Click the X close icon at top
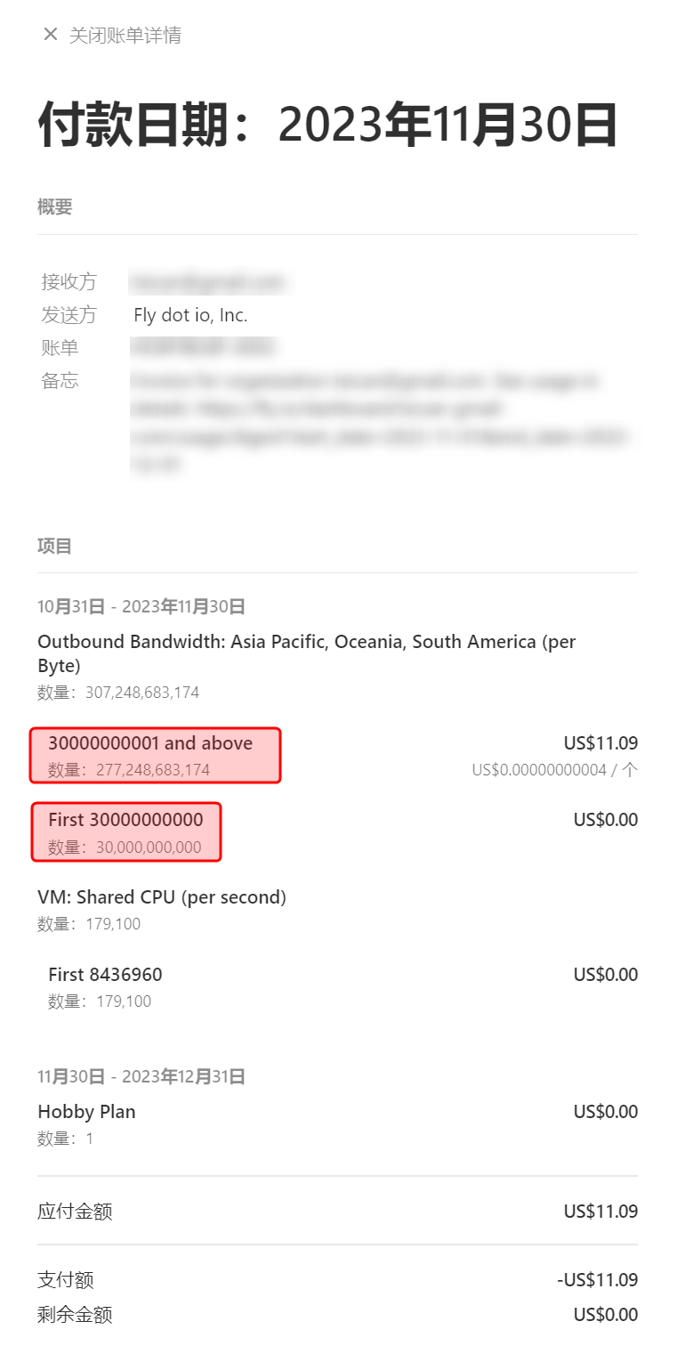677x1354 pixels. pos(50,35)
